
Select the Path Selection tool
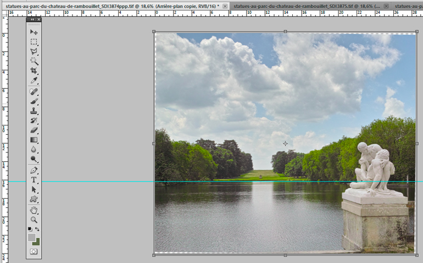point(34,189)
